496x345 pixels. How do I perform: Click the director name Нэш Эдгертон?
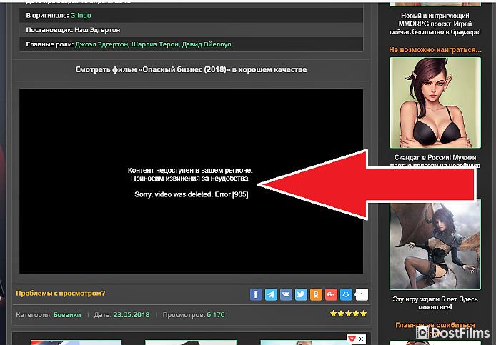(97, 30)
